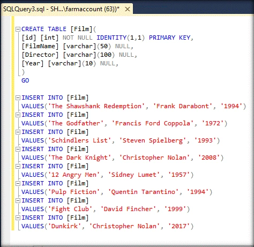The height and width of the screenshot is (247, 254).
Task: Click 'The Godfather' string
Action: coord(76,123)
